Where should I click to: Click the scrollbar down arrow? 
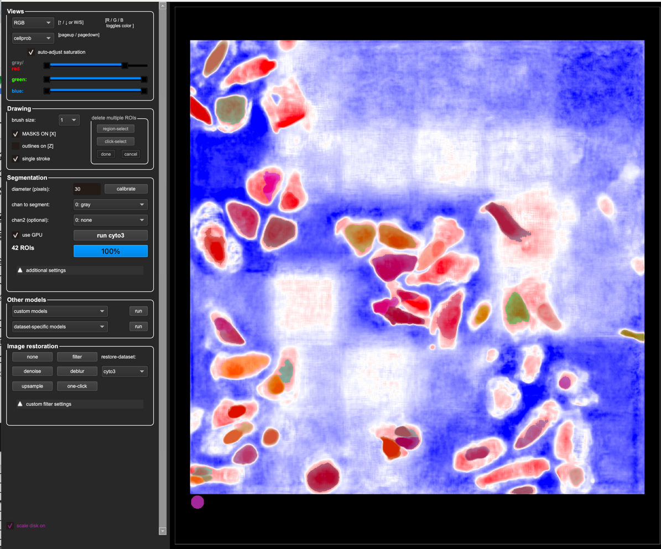pyautogui.click(x=163, y=531)
